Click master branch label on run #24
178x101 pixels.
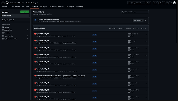94,56
